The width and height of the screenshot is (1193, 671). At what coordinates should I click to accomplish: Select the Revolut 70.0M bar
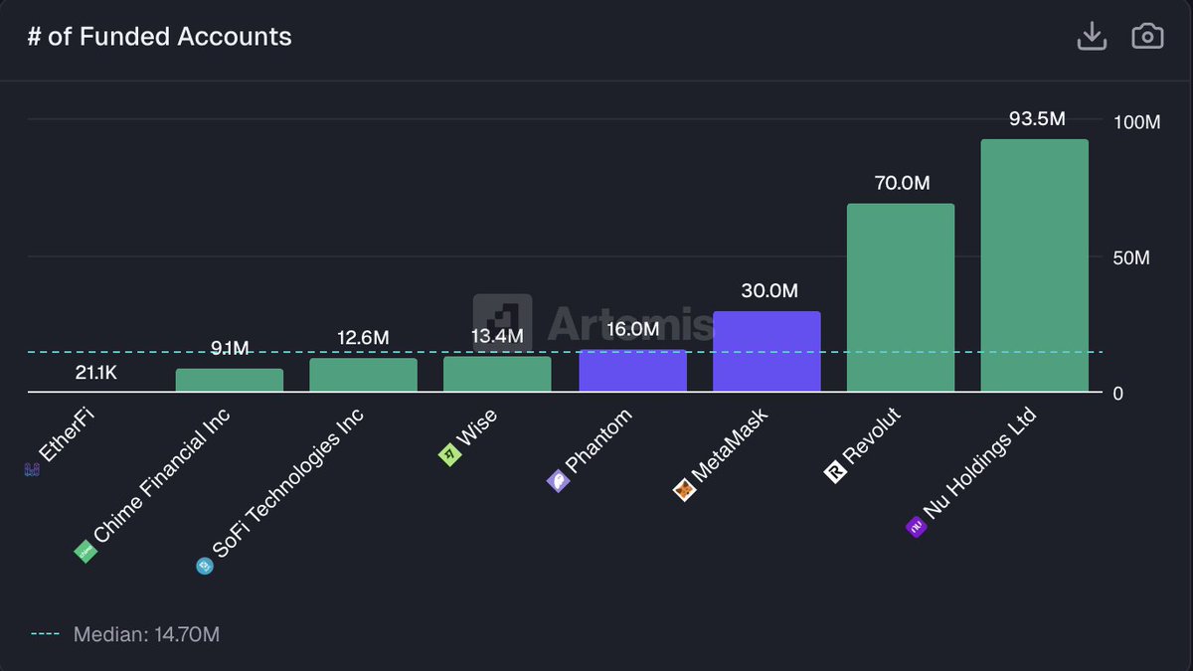pyautogui.click(x=900, y=297)
